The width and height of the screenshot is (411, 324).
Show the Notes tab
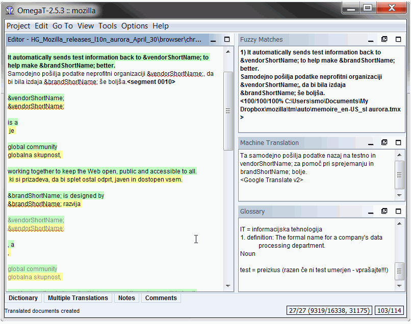point(126,298)
